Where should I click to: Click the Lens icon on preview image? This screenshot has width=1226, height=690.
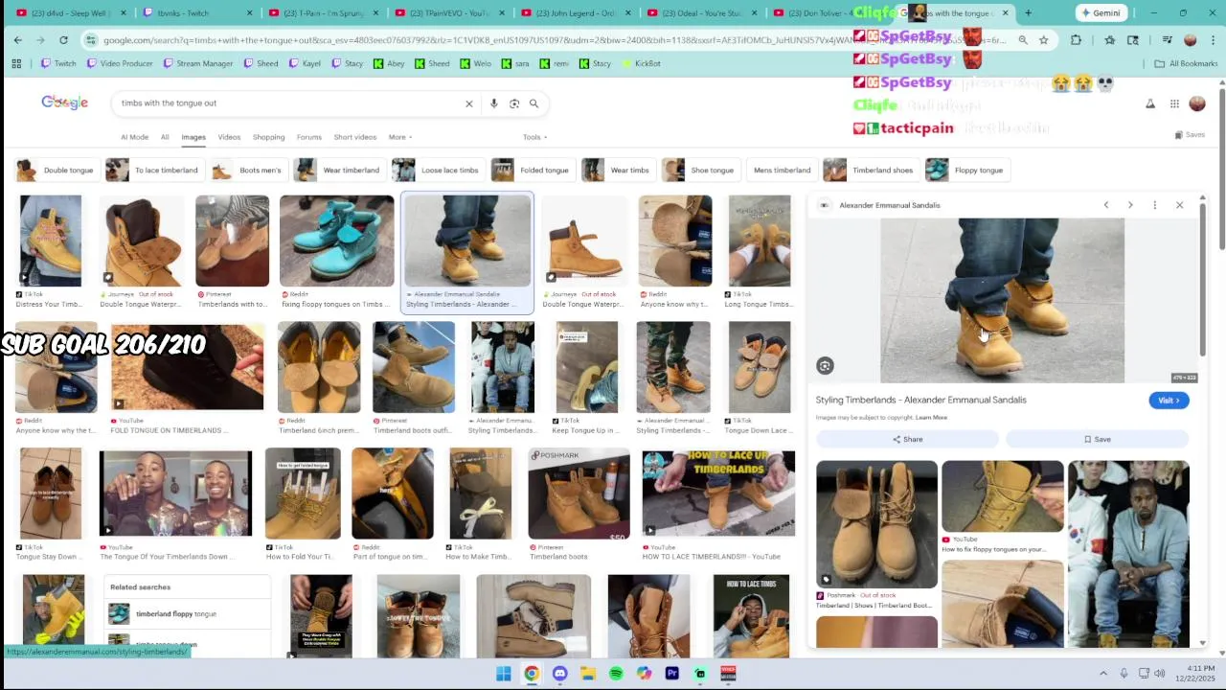(x=825, y=365)
